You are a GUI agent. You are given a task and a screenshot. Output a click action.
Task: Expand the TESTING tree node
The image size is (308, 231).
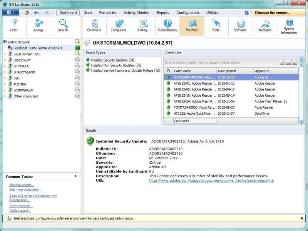(x=5, y=84)
